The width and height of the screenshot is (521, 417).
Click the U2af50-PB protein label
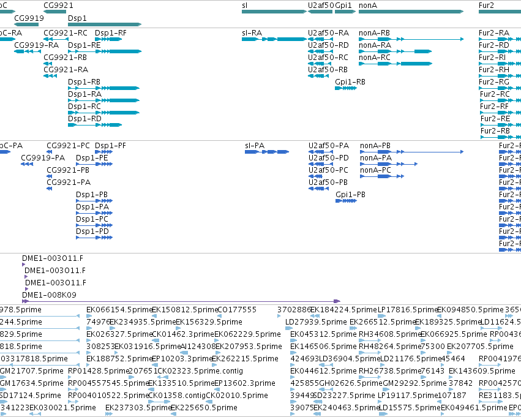click(328, 182)
